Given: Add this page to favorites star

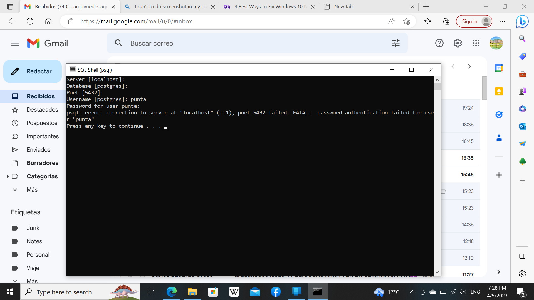Looking at the screenshot, I should [406, 21].
